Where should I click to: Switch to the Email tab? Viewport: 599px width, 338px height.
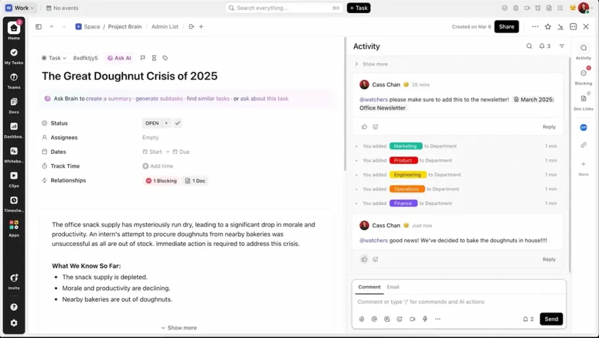tap(393, 287)
